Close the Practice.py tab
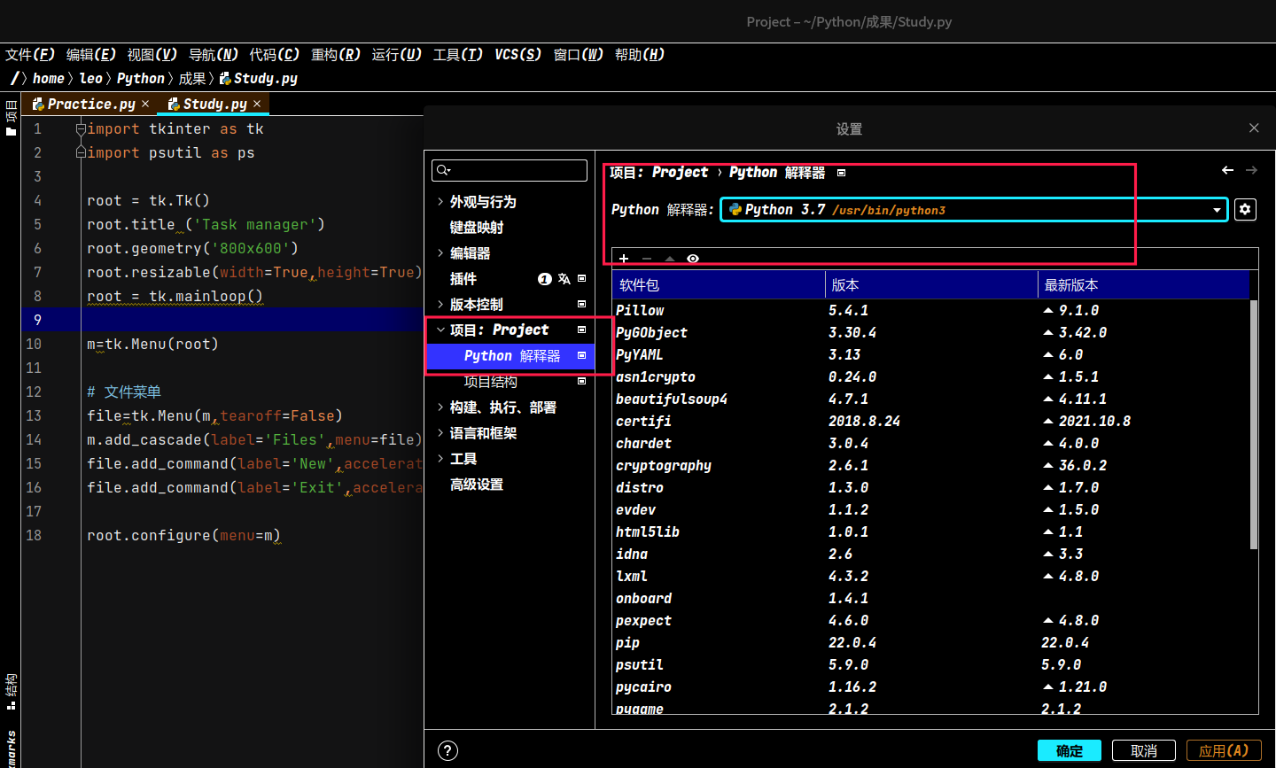Viewport: 1276px width, 768px height. tap(145, 104)
